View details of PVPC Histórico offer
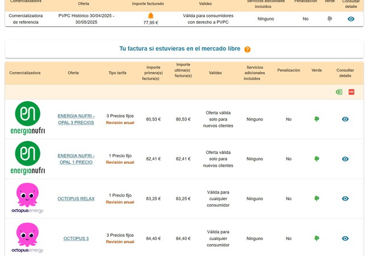This screenshot has width=370, height=256. coord(351,19)
